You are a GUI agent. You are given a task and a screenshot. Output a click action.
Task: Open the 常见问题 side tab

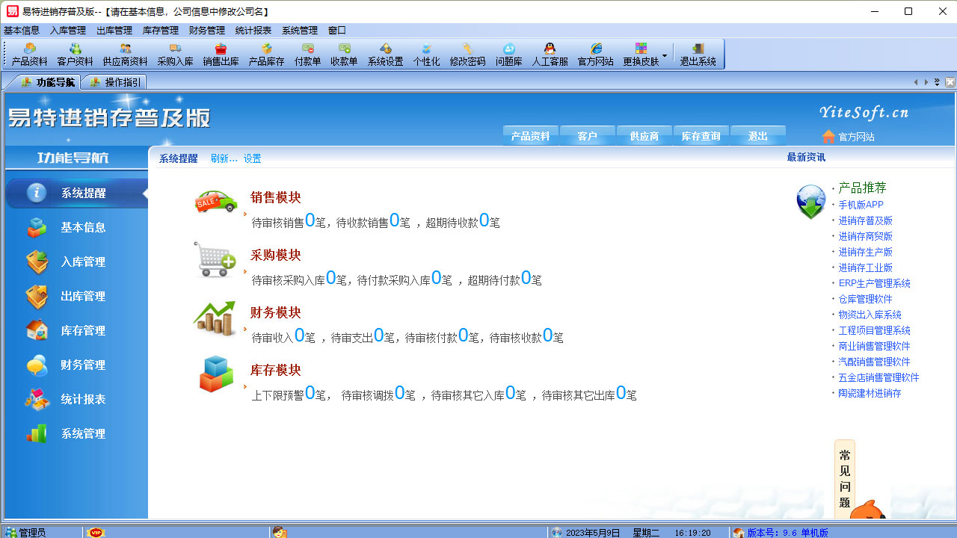point(845,478)
